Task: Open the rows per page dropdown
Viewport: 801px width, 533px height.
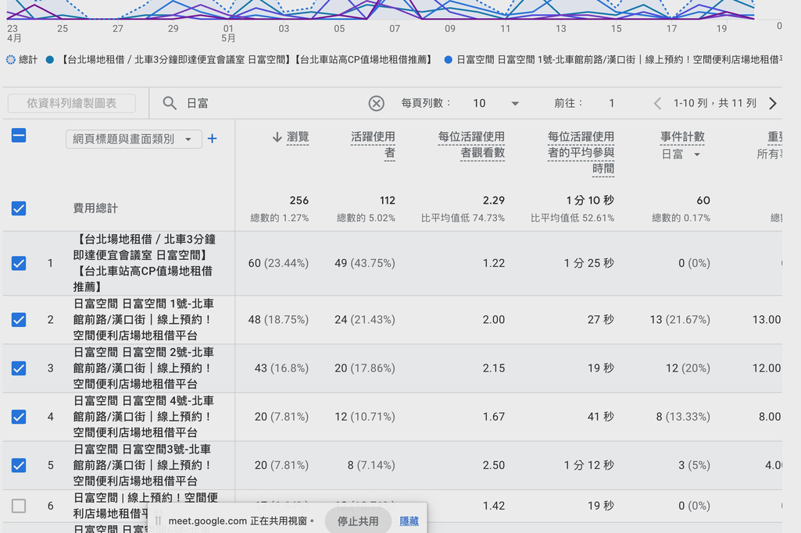Action: point(496,103)
